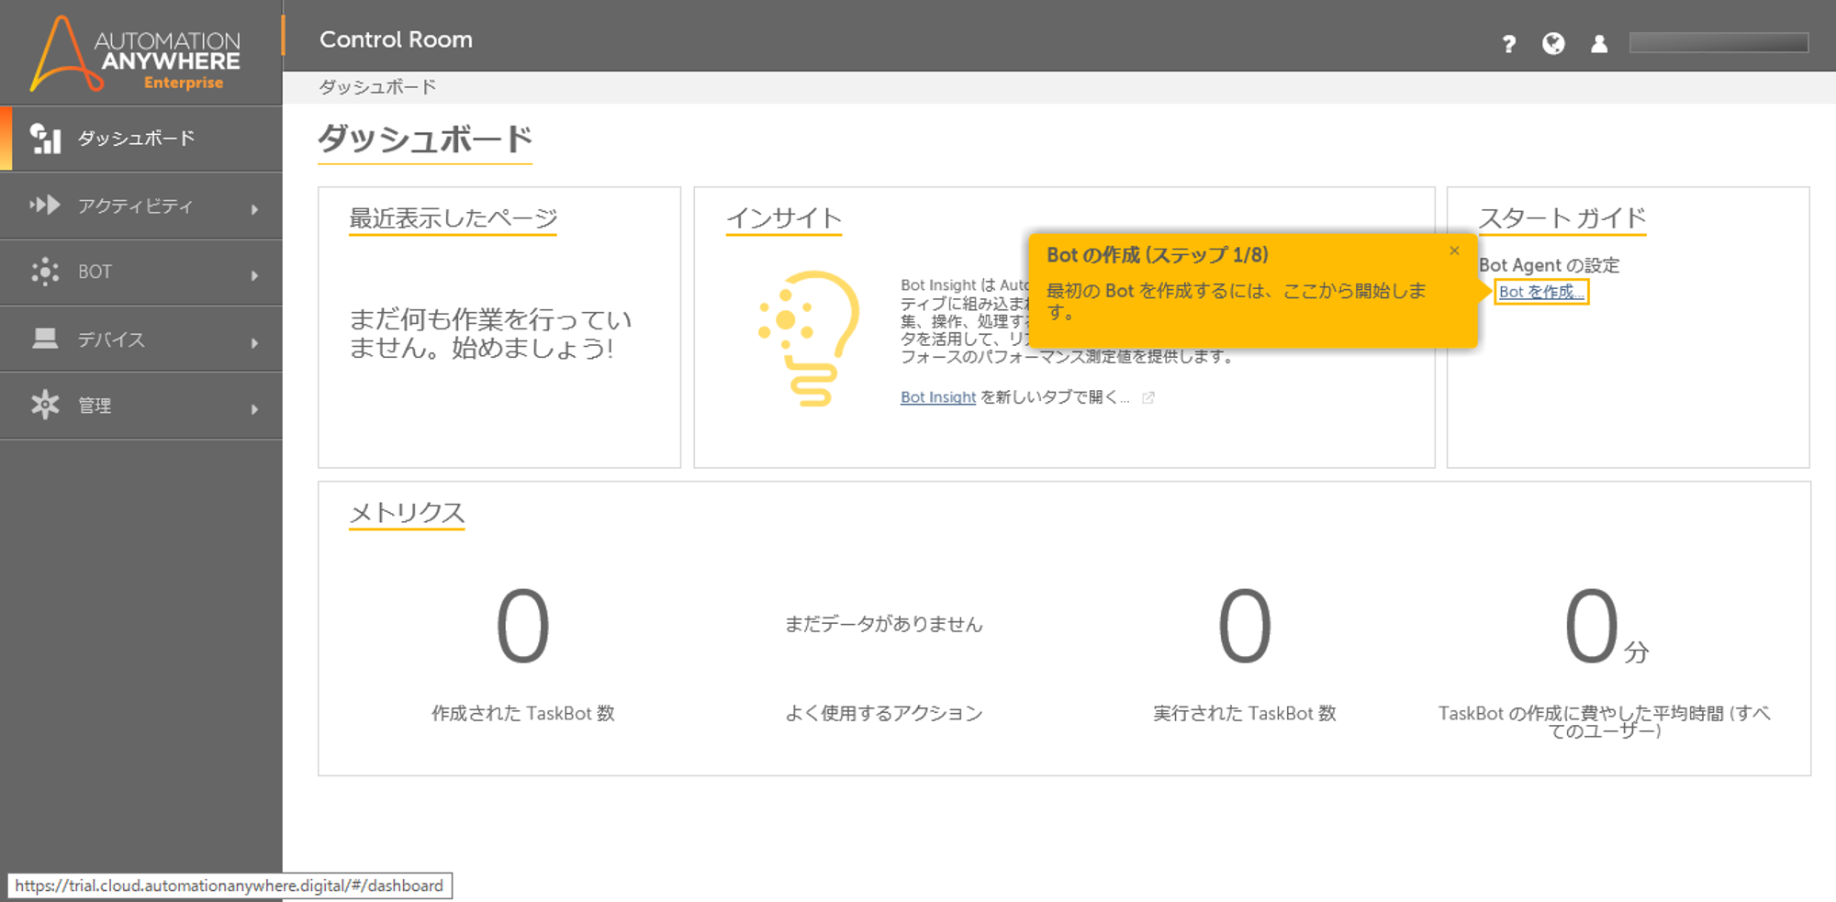Click the Bot の作成 (ステップ 1/8) tooltip title
This screenshot has width=1836, height=902.
[1158, 255]
